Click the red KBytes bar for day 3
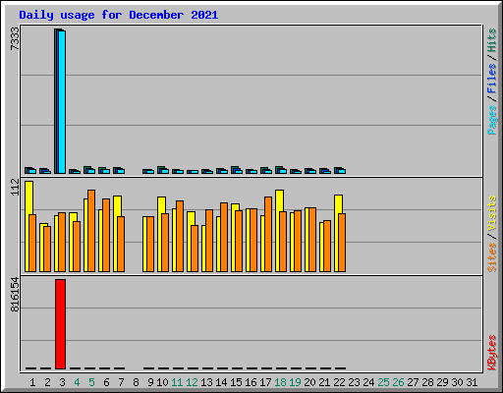 pos(60,324)
